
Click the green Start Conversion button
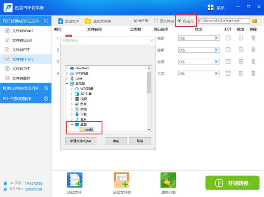(232, 183)
